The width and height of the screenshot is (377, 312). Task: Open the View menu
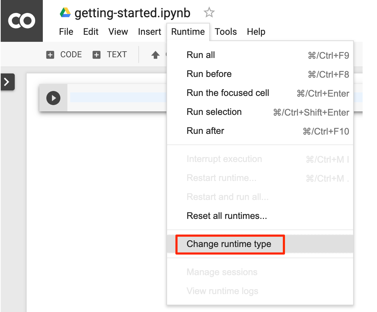[118, 32]
